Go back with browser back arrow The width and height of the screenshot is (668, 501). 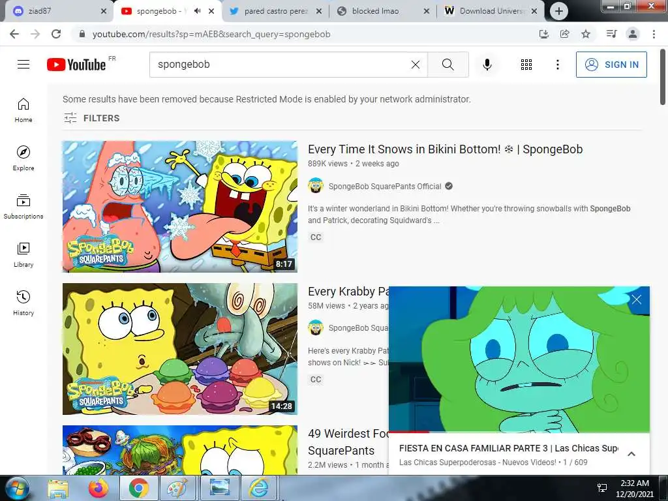[14, 34]
